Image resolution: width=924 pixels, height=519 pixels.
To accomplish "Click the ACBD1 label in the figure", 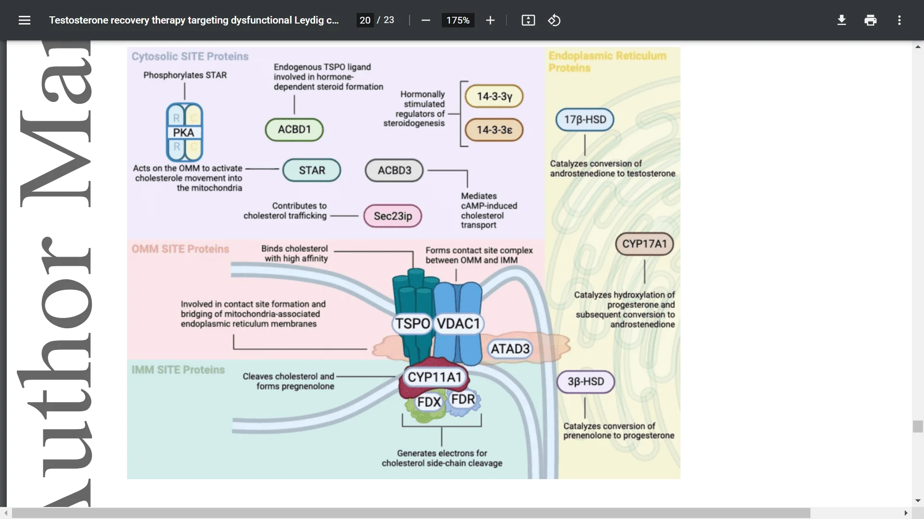I will [x=294, y=129].
